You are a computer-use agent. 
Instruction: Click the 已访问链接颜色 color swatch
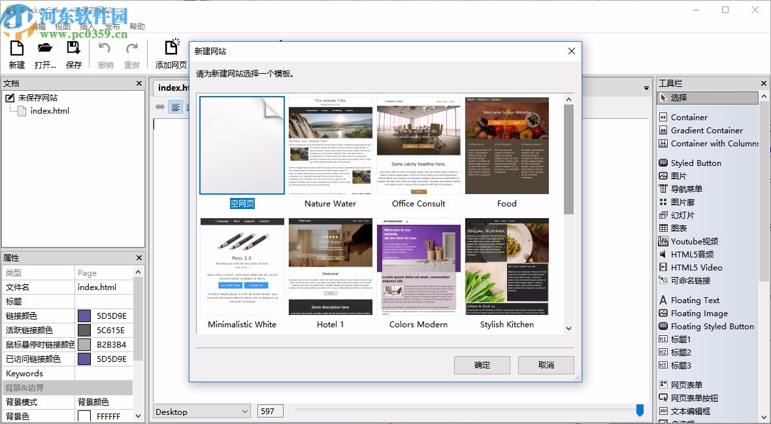(x=84, y=359)
